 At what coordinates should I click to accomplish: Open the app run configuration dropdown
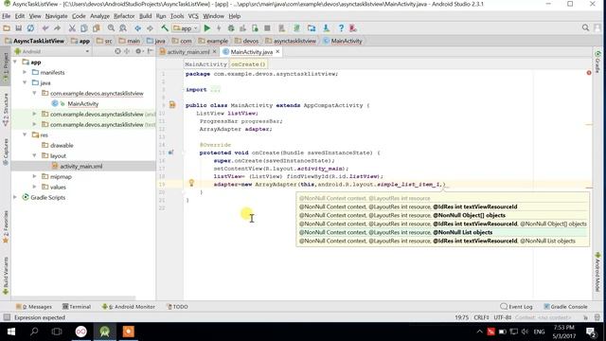(x=186, y=28)
